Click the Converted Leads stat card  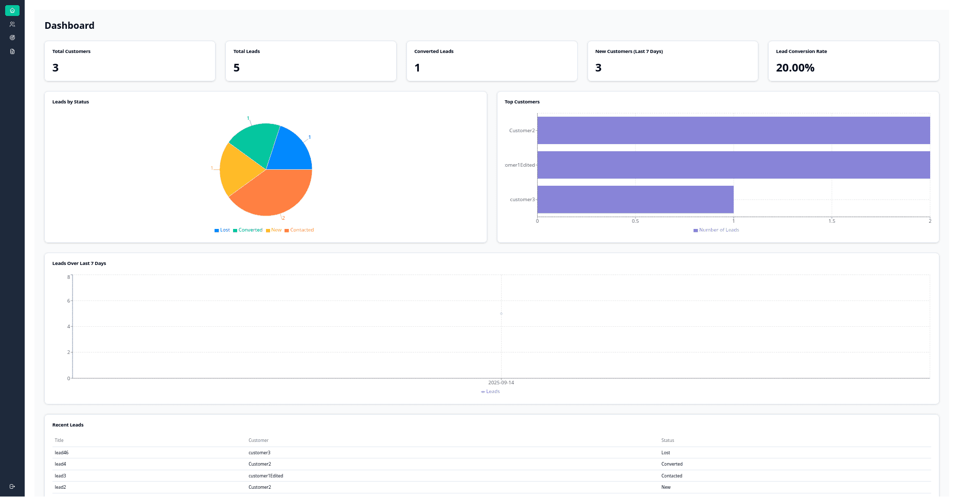tap(491, 61)
